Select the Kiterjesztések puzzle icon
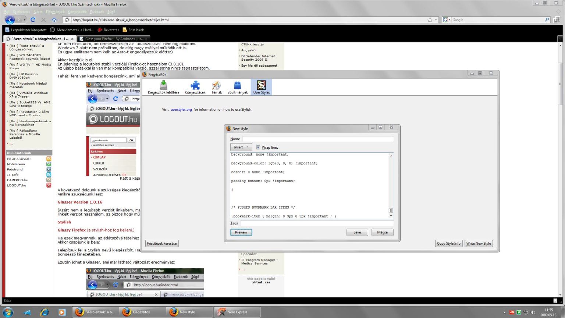 click(x=195, y=88)
